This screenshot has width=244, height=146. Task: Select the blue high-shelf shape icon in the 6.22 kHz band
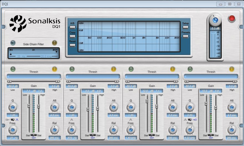coord(195,120)
